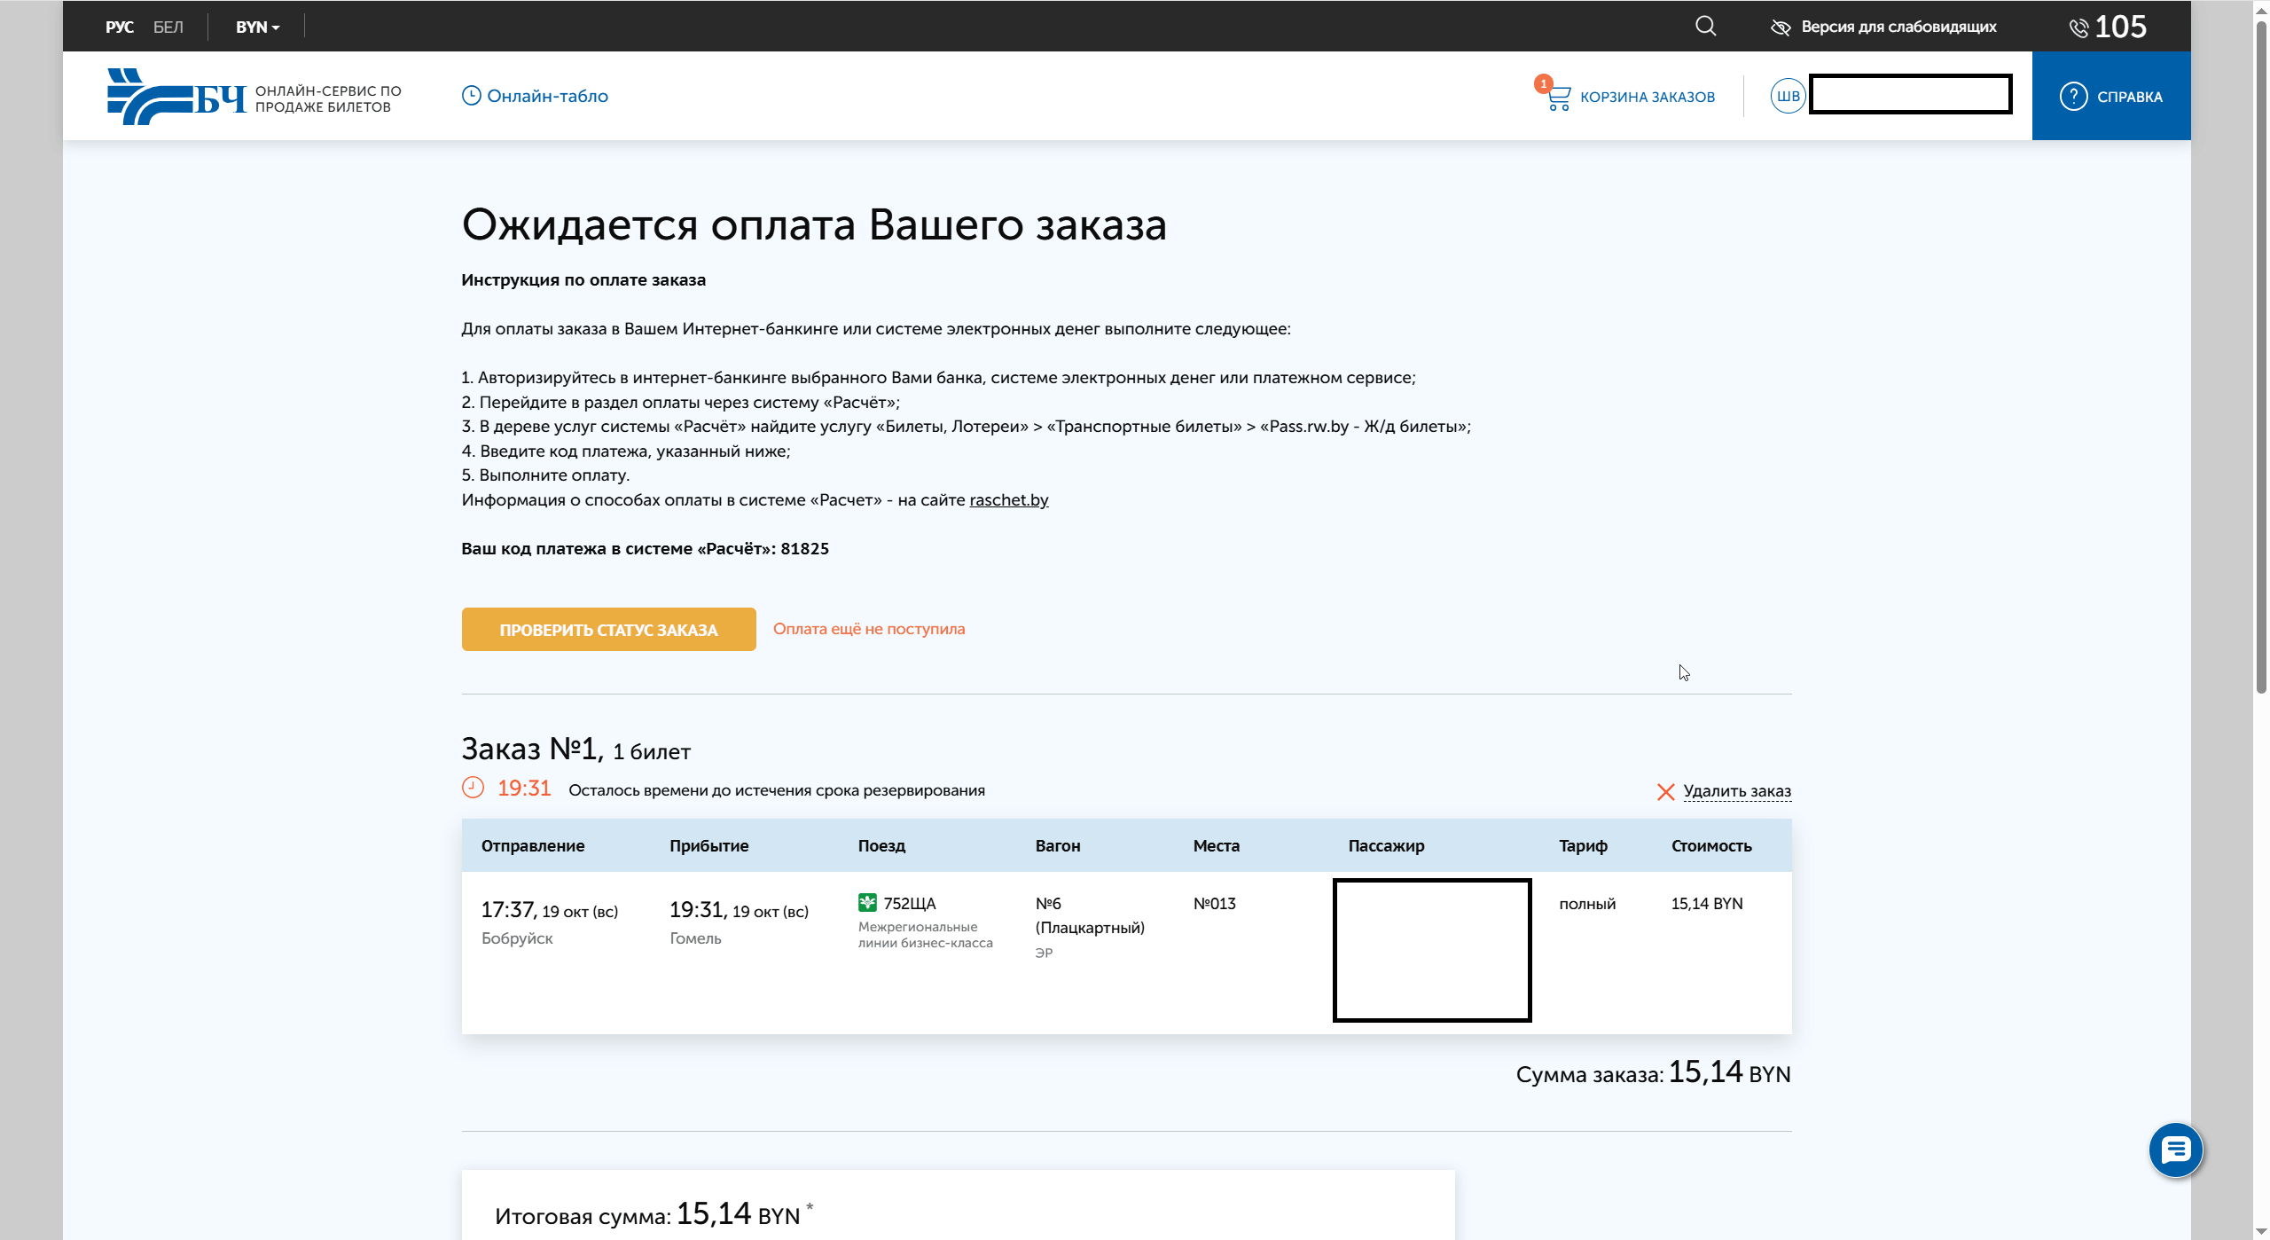The height and width of the screenshot is (1240, 2270).
Task: Open КОРЗИНА ЗАКАЗОВ
Action: [x=1647, y=97]
